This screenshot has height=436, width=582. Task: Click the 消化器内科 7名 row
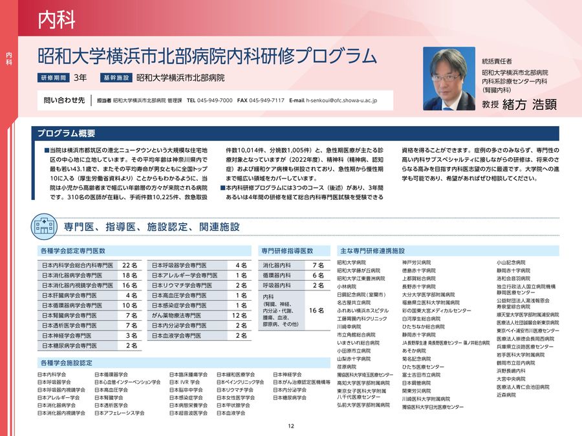294,265
